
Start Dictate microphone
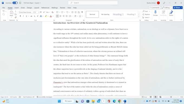coord(155,13)
